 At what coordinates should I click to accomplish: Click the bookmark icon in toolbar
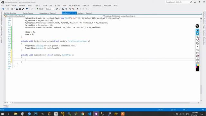tap(77, 9)
